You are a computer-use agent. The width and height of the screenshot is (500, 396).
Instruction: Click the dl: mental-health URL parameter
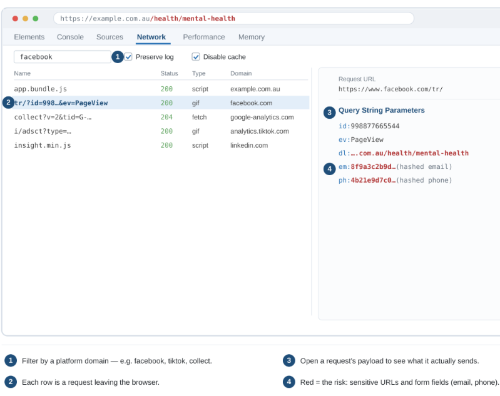coord(404,153)
